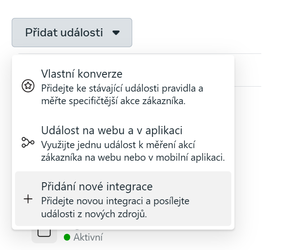The image size is (304, 250).
Task: Click text 'zákazníka na webu nebo v mobilní aplikaci'
Action: [133, 158]
